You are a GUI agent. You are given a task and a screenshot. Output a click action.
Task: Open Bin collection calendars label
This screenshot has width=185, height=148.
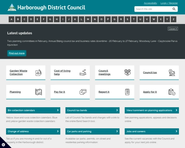coord(21,110)
